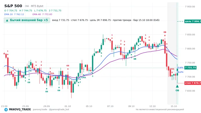Image resolution: width=201 pixels, height=113 pixels.
Task: Click the red EMA marker near 29.09
Action: tap(52, 73)
